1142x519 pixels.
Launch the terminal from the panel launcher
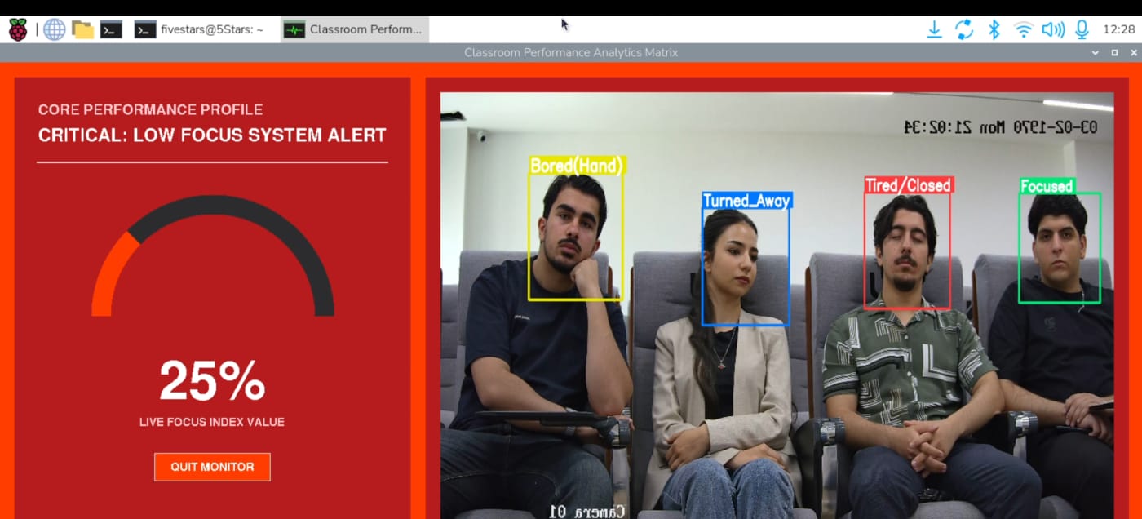click(111, 30)
